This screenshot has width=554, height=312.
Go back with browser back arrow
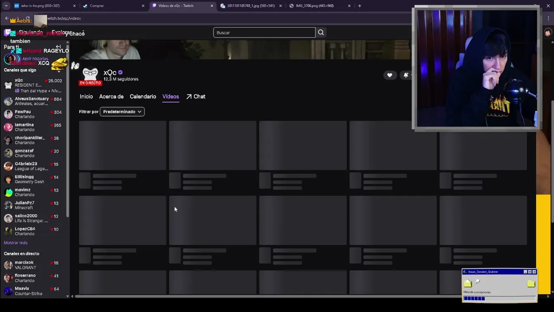click(x=6, y=18)
